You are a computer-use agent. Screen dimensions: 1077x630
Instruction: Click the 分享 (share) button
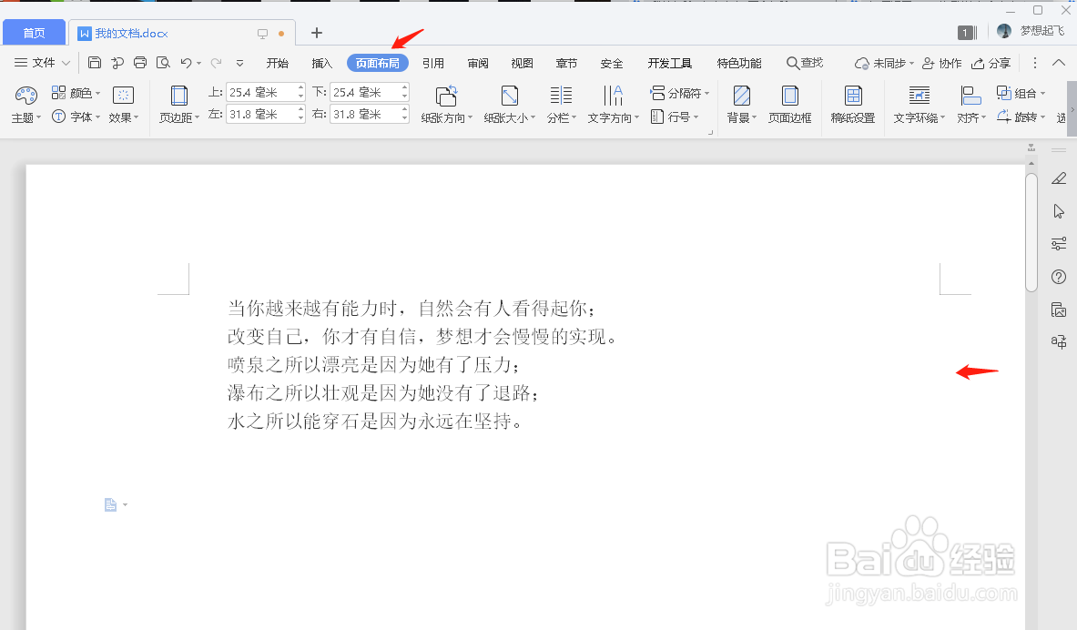[x=991, y=63]
